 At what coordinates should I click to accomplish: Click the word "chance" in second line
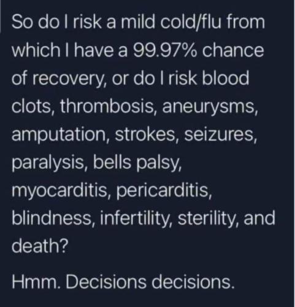[x=233, y=50]
